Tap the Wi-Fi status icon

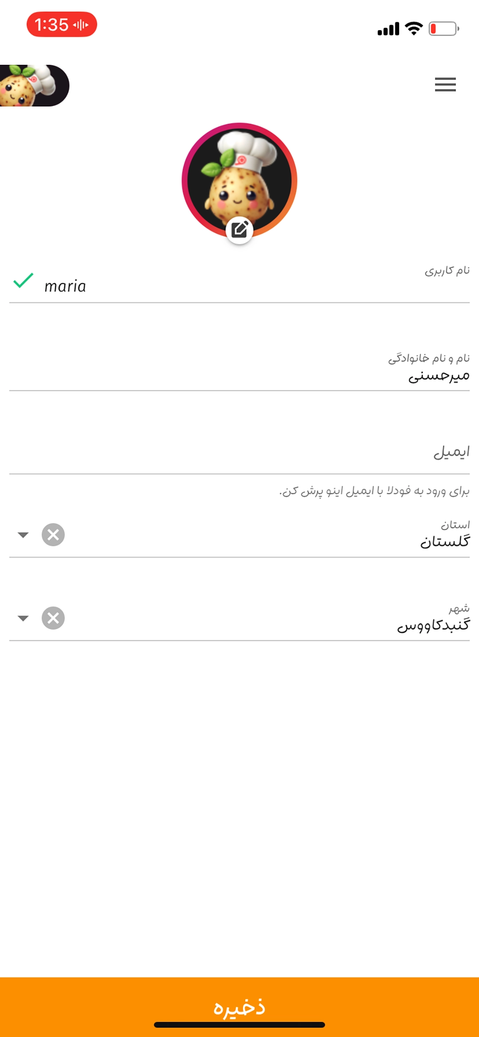[x=414, y=28]
